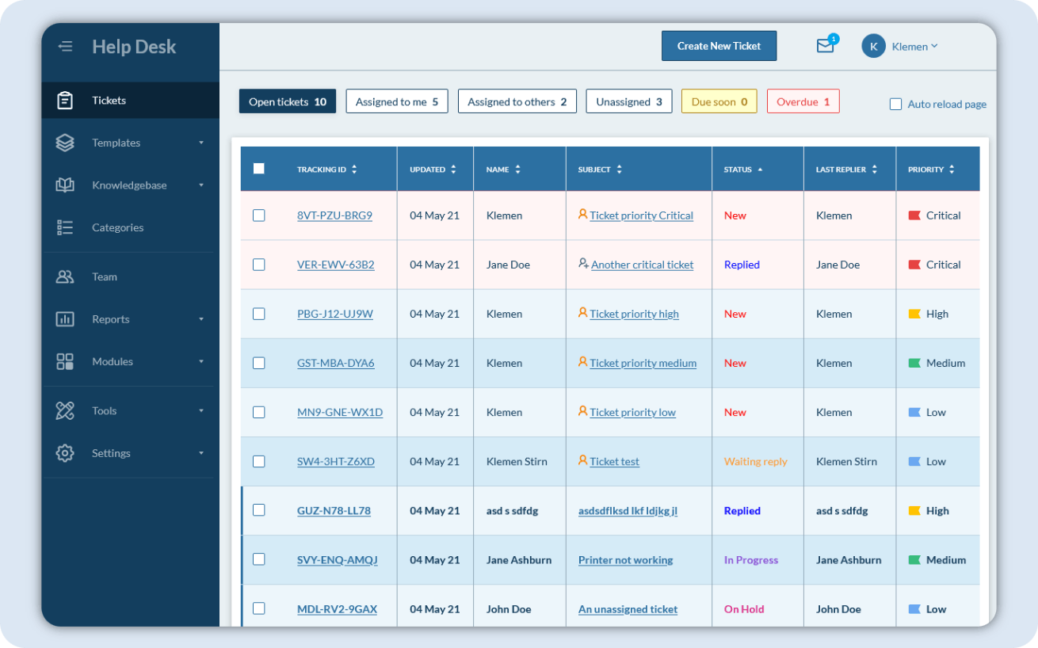Click blue flag in SW4-3HT-Z6XD row
This screenshot has height=648, width=1038.
tap(914, 461)
